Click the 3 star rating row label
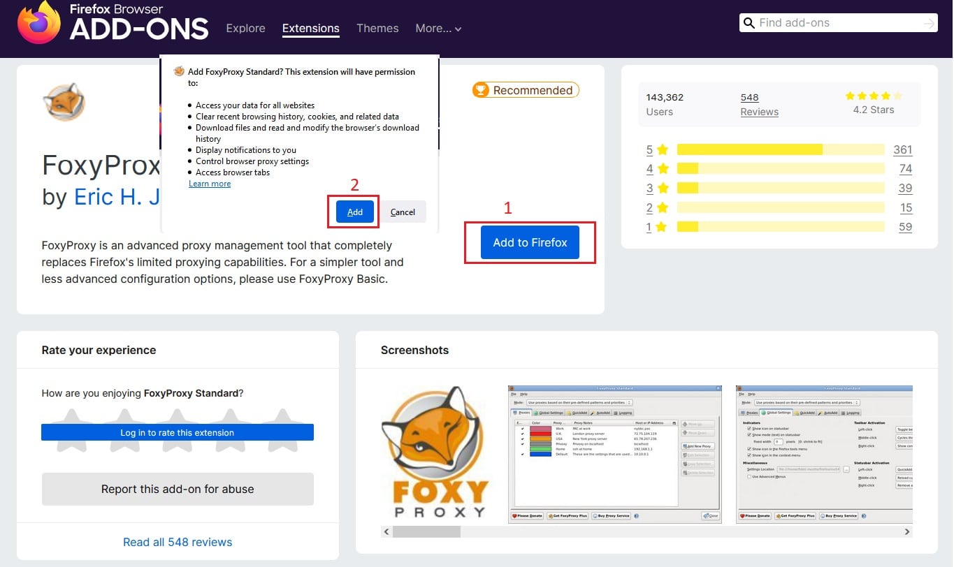The image size is (954, 567). [x=657, y=188]
